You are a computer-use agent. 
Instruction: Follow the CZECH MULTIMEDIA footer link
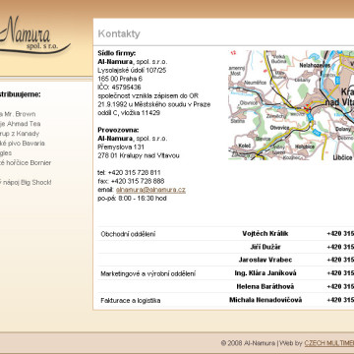point(329,343)
